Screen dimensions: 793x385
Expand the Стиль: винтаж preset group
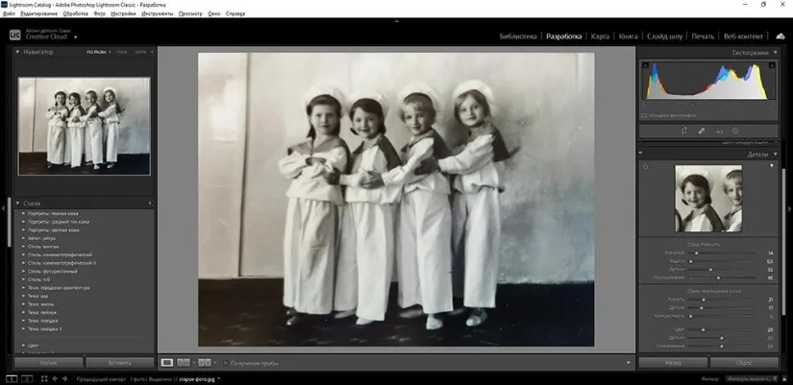[x=24, y=247]
